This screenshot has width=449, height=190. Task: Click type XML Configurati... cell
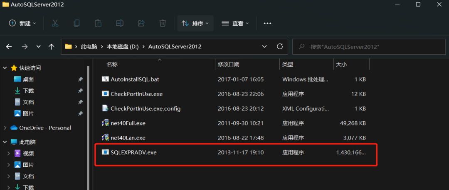[x=306, y=109]
